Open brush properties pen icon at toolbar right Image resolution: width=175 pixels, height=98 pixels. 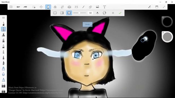[x=150, y=7]
